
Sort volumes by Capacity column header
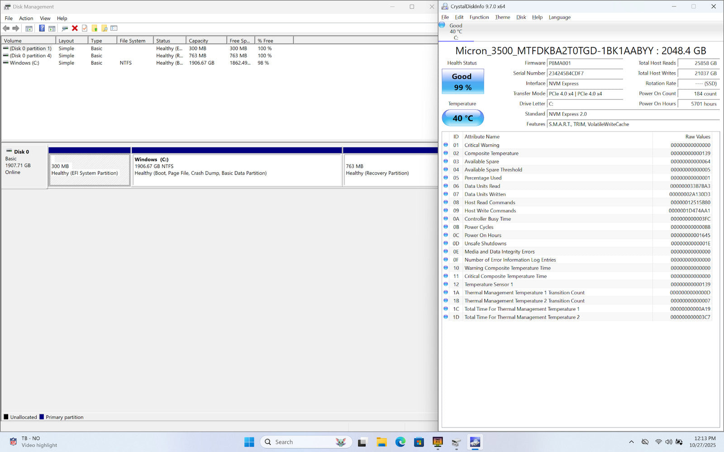click(205, 41)
